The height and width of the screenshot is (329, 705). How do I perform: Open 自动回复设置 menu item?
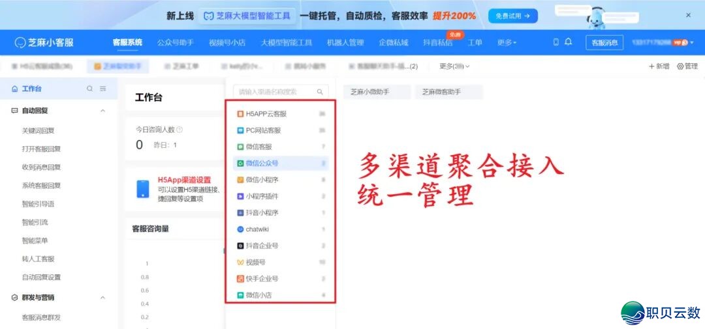41,278
